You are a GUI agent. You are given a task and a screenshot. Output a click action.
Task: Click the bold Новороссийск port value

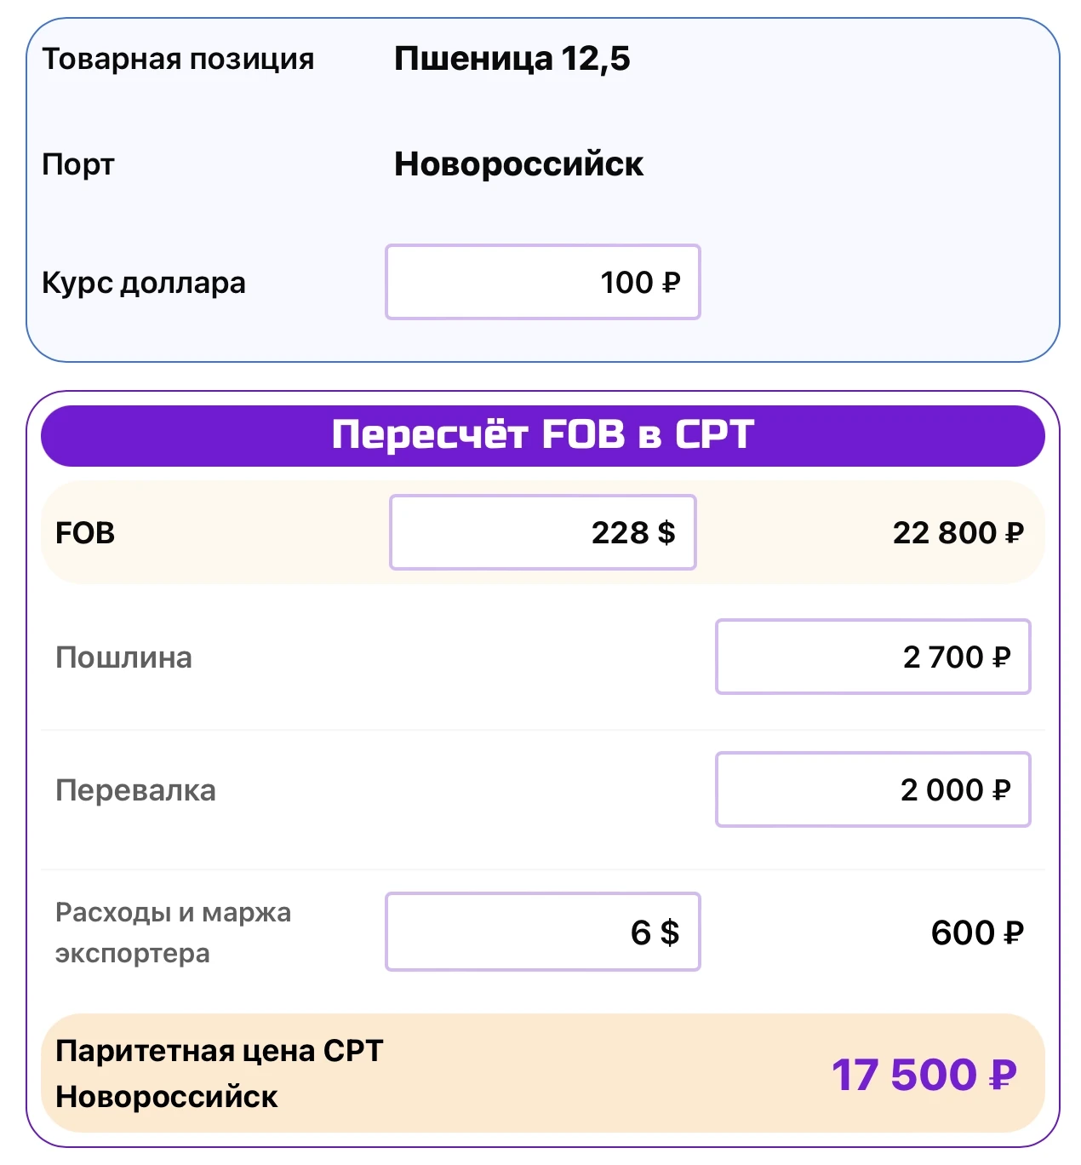518,164
